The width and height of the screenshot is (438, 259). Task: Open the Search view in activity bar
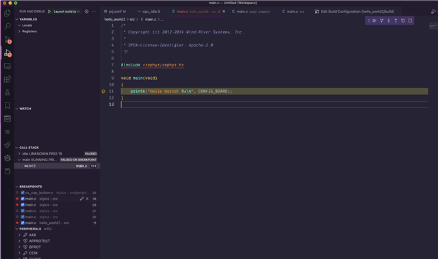pyautogui.click(x=8, y=26)
